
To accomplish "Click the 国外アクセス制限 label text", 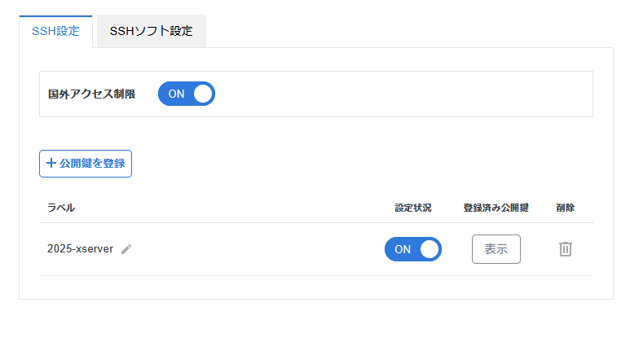I will click(x=91, y=94).
